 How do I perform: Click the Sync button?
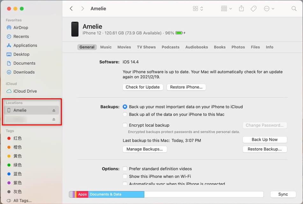[x=283, y=194]
